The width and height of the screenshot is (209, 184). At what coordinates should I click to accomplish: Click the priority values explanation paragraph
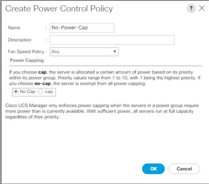coord(101,78)
